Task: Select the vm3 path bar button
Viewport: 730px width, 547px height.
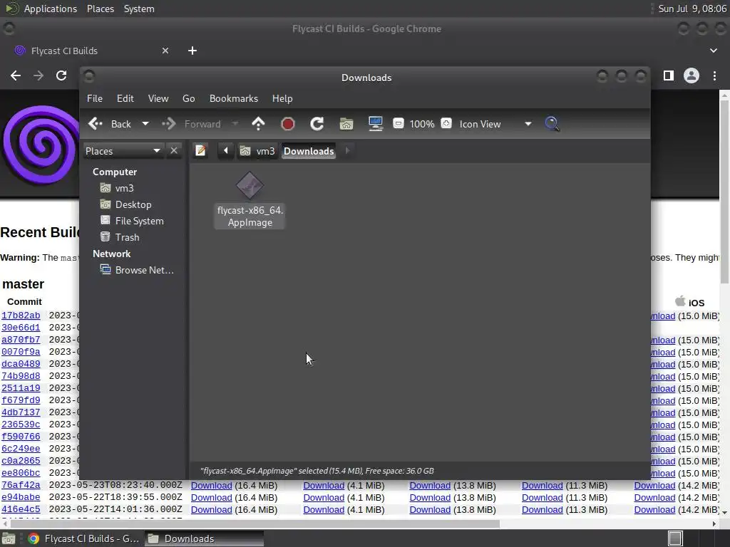Action: [x=257, y=151]
